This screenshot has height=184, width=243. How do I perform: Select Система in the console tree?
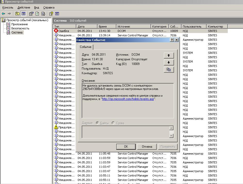(17, 32)
